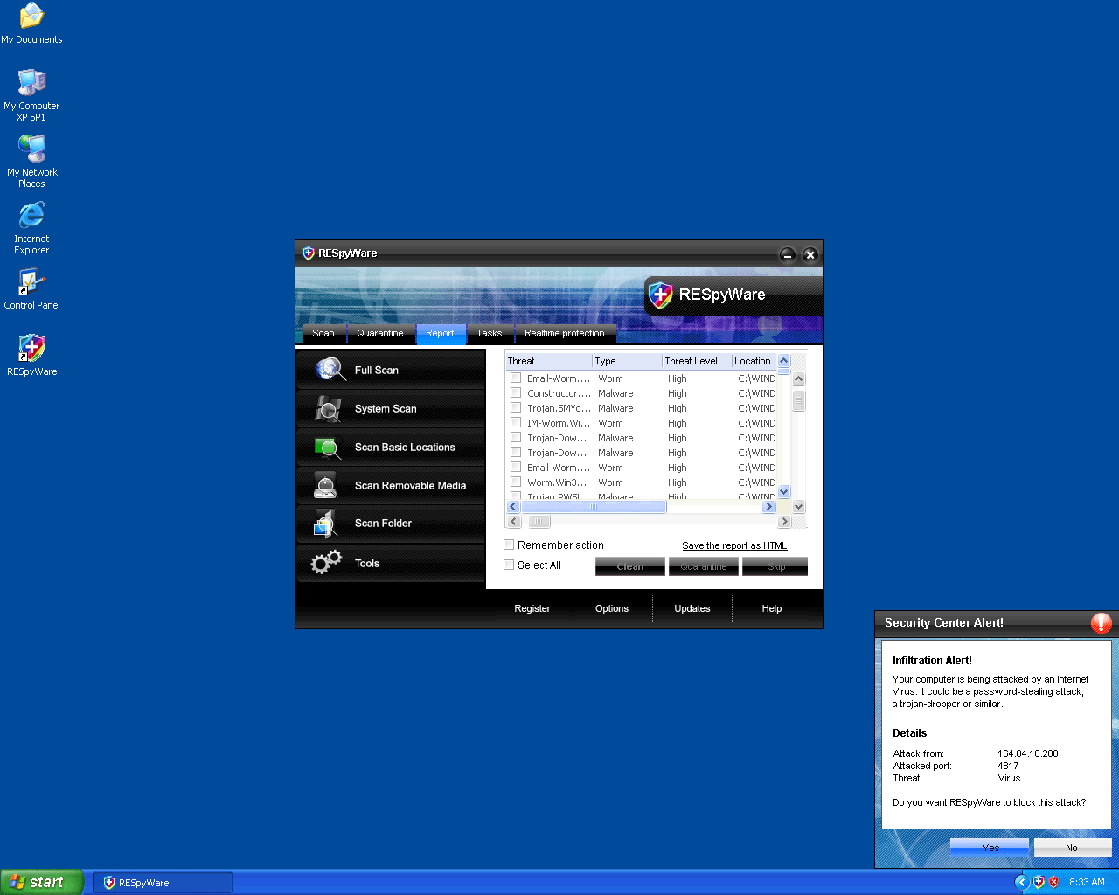Click the Scan Basic Locations icon
The height and width of the screenshot is (895, 1119).
tap(328, 447)
